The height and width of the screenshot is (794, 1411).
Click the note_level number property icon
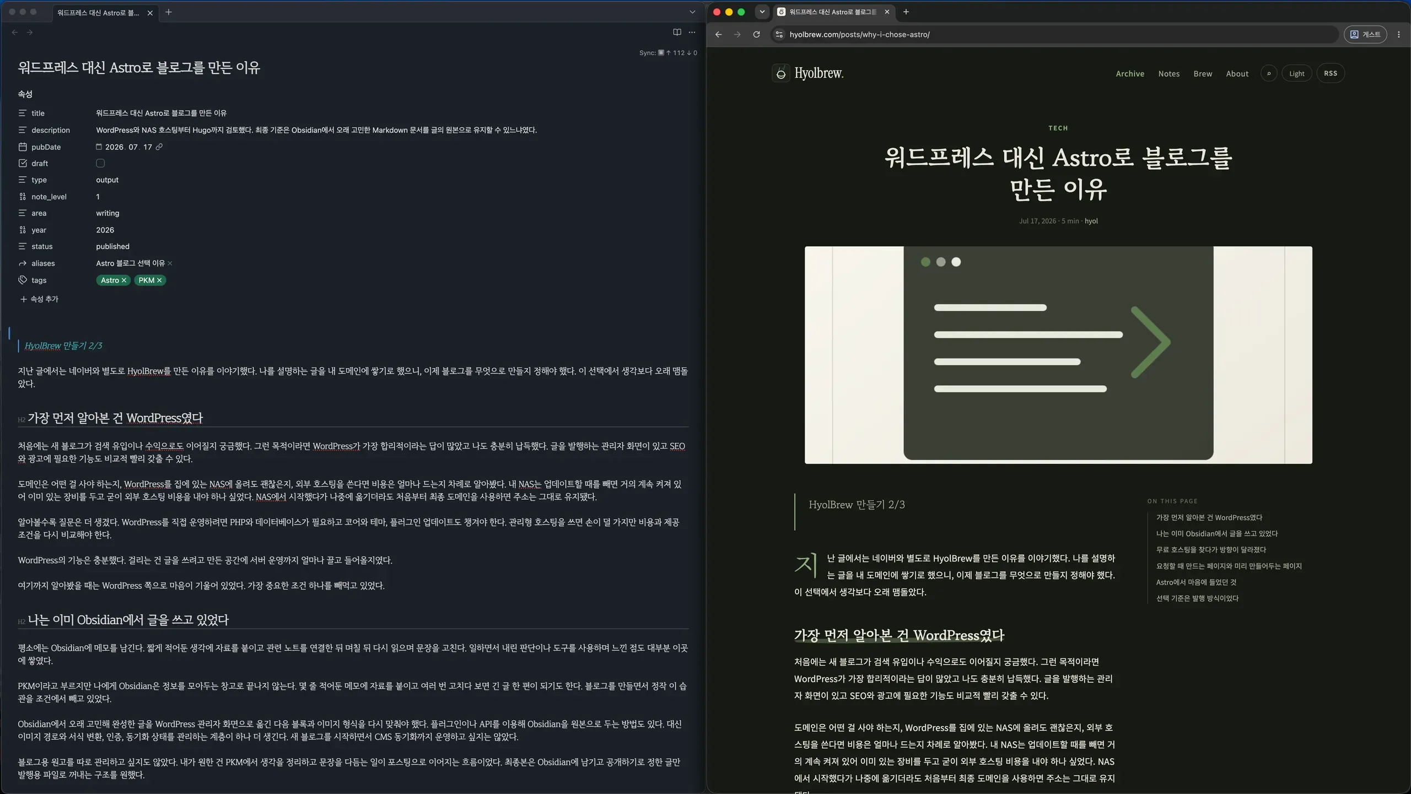pyautogui.click(x=23, y=197)
